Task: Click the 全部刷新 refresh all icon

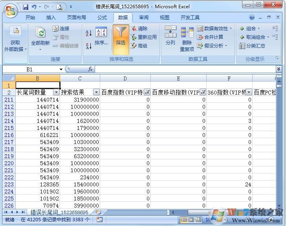Action: (x=40, y=37)
